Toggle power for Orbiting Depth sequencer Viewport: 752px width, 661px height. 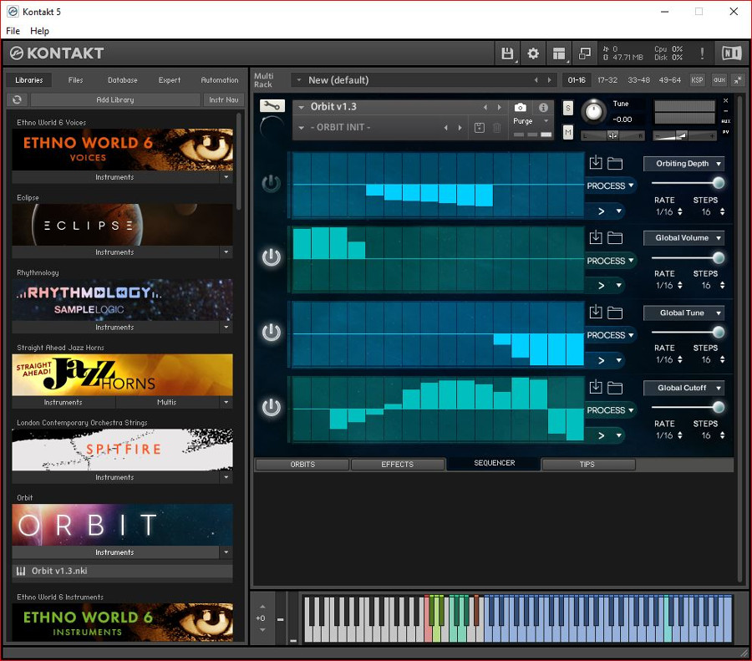pos(271,183)
